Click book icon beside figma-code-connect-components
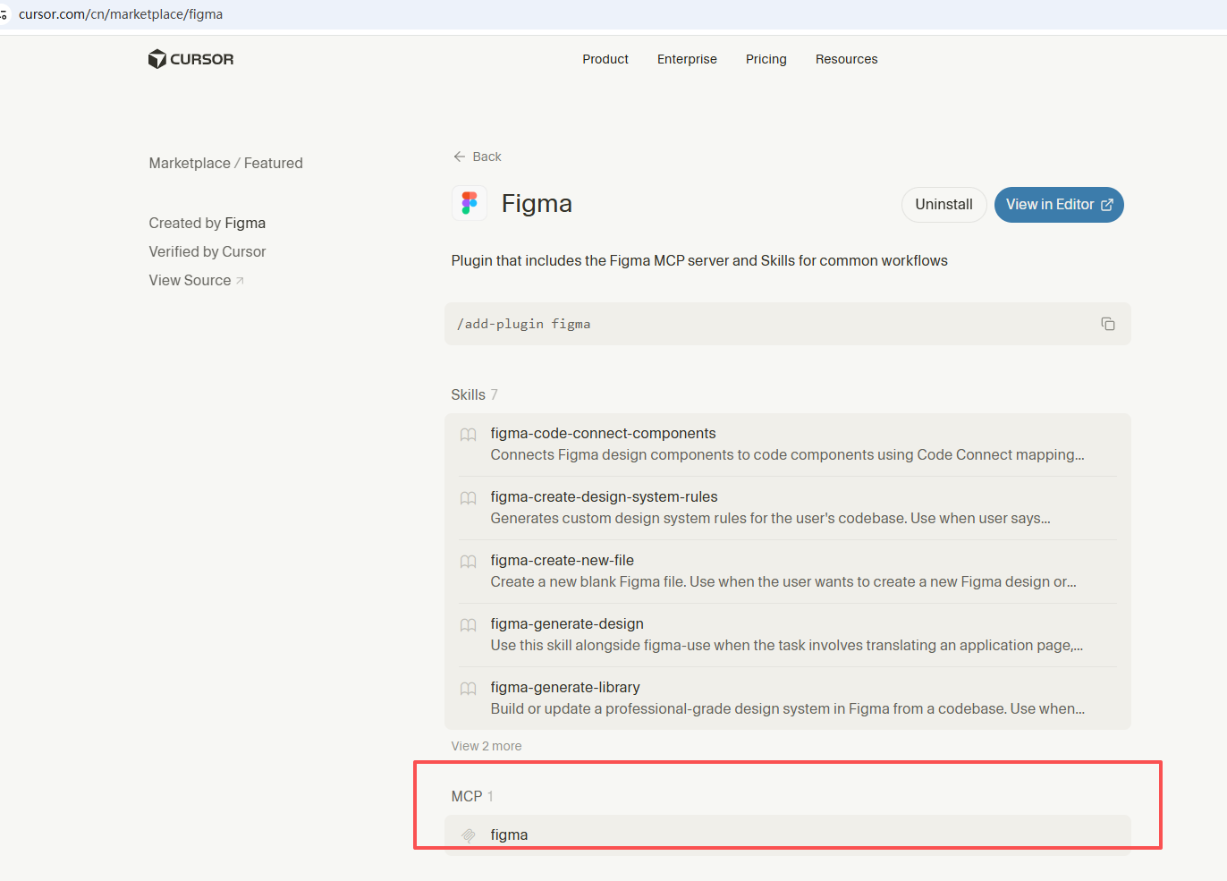Viewport: 1227px width, 881px height. pyautogui.click(x=468, y=435)
